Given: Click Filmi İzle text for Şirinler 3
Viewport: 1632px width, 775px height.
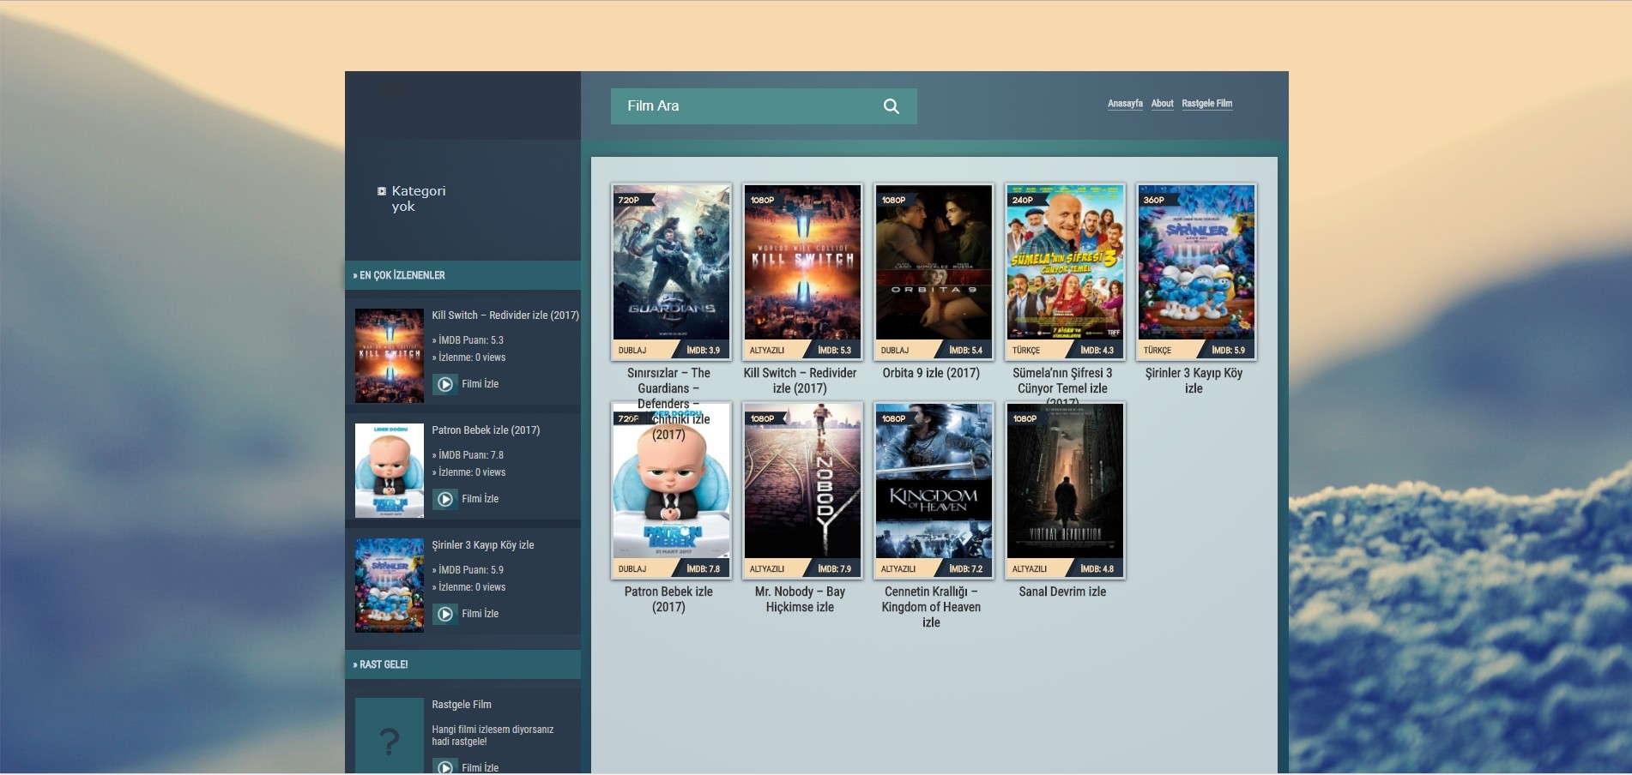Looking at the screenshot, I should click(480, 614).
